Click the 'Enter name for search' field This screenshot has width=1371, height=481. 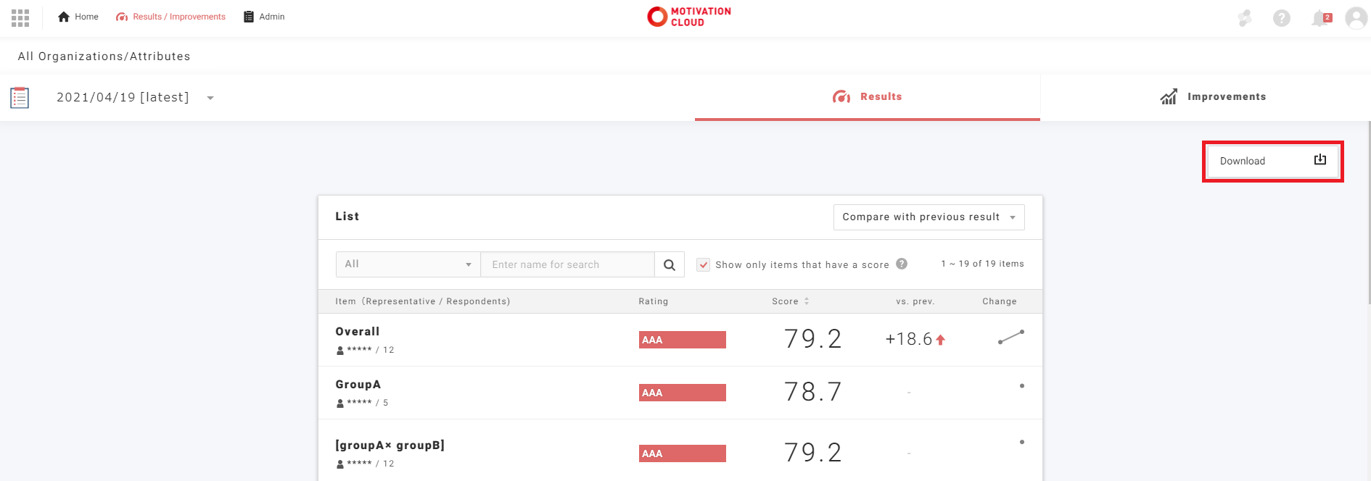point(567,265)
